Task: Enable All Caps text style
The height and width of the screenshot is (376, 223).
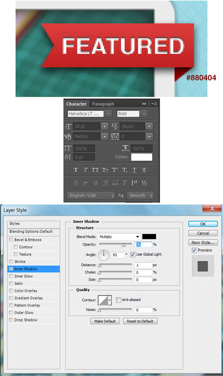Action: tap(95, 170)
